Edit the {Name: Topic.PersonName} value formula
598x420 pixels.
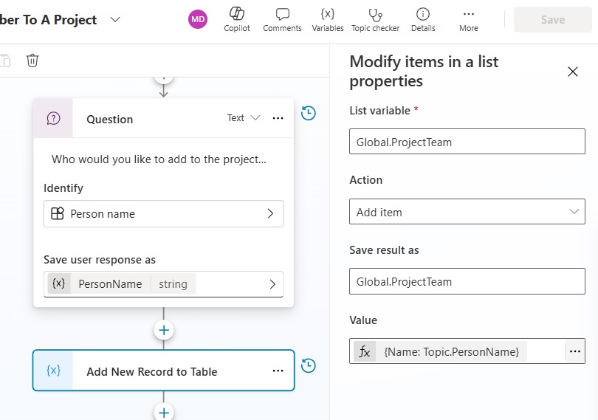(452, 351)
